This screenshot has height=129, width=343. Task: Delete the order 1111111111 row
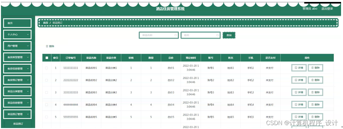click(x=315, y=68)
